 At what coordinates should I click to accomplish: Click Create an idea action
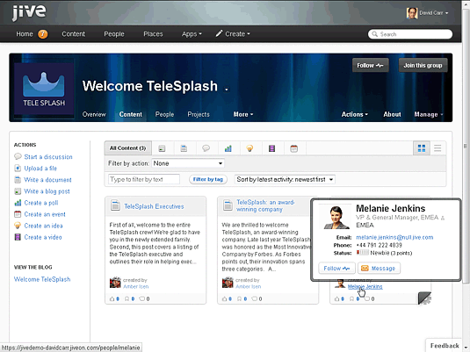tap(43, 226)
